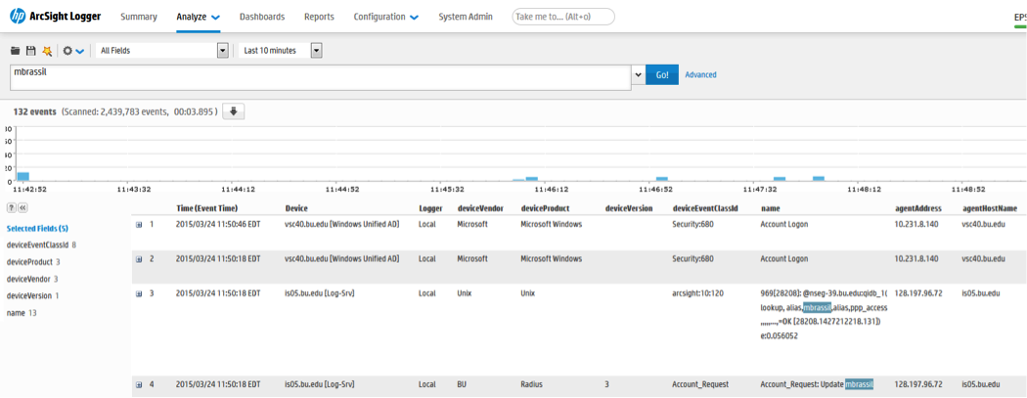This screenshot has height=398, width=1027.
Task: Click the 'Take me to...' navigation box
Action: tap(563, 17)
